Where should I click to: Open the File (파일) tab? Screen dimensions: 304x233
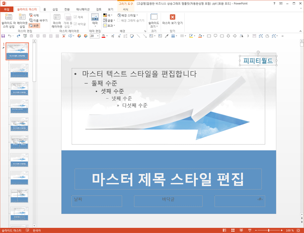pos(7,9)
